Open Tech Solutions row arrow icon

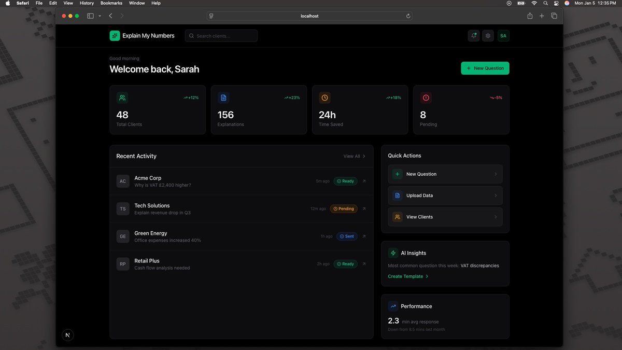[x=364, y=208]
